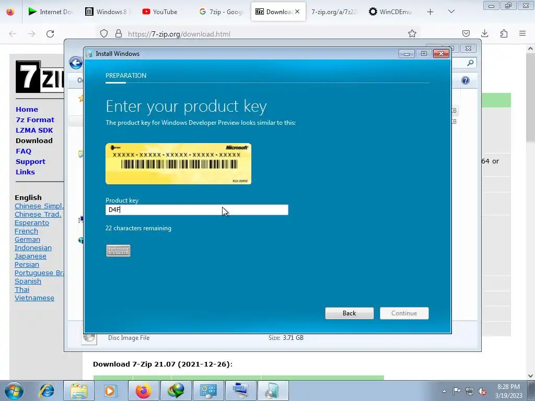The image size is (535, 401).
Task: Open the Firefox extensions menu
Action: tap(504, 33)
